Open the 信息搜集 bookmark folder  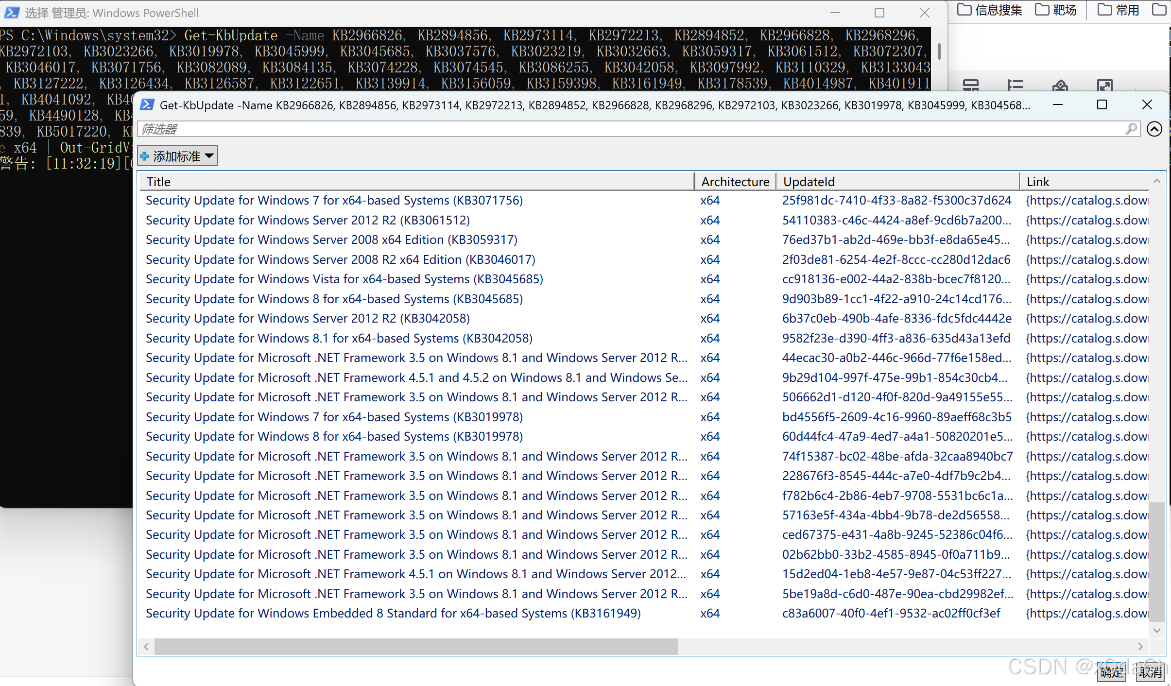tap(990, 10)
